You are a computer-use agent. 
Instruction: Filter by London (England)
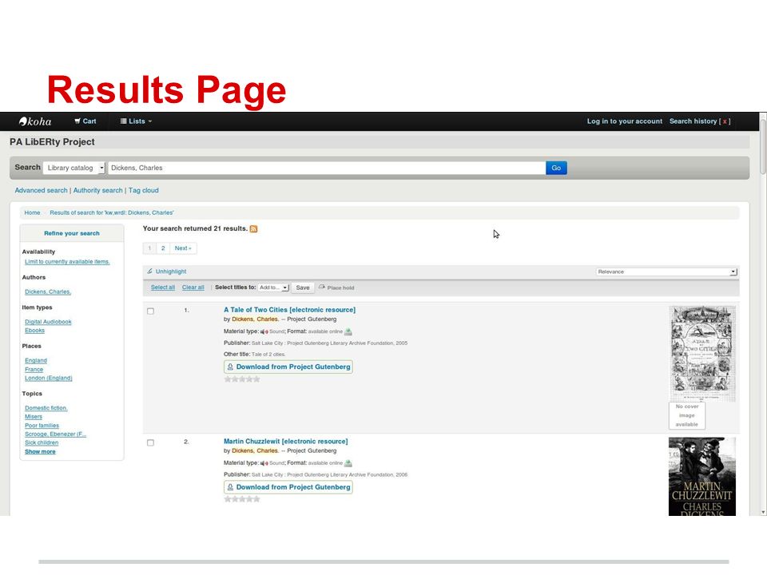tap(49, 379)
